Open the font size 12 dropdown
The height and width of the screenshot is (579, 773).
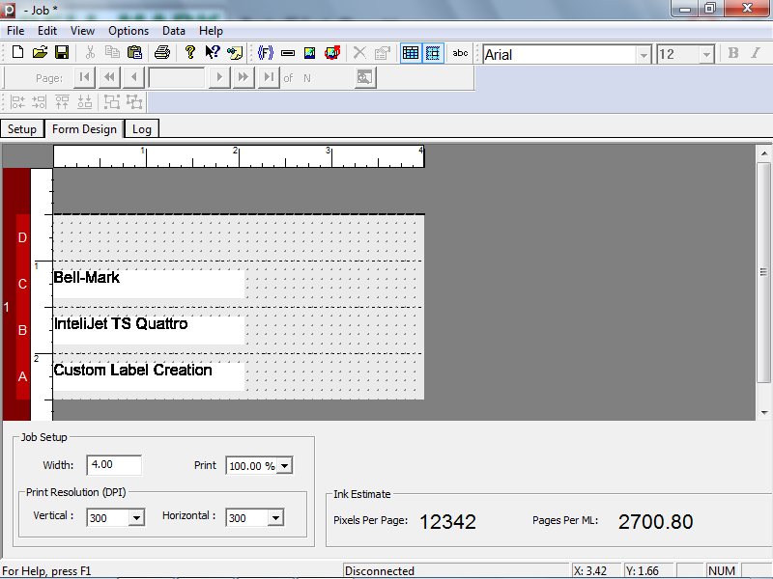pos(706,55)
